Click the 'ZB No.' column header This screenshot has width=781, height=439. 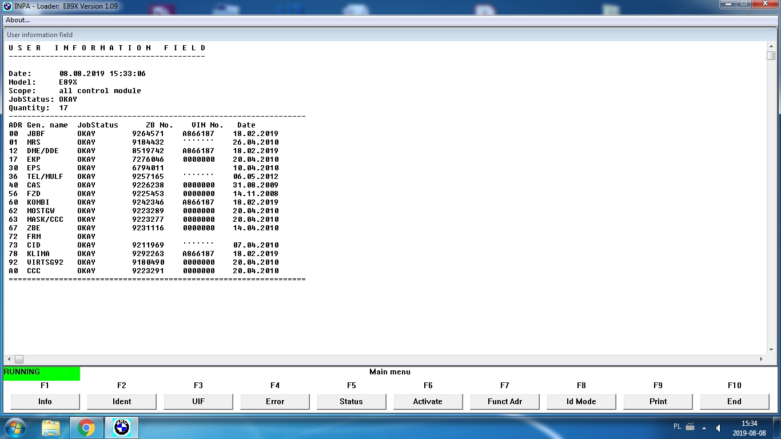pyautogui.click(x=160, y=125)
